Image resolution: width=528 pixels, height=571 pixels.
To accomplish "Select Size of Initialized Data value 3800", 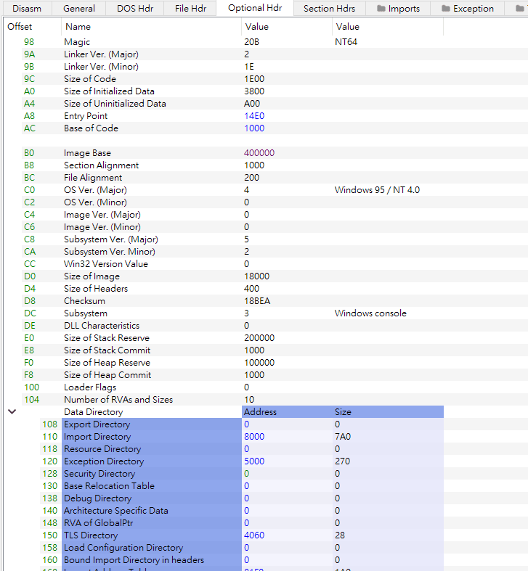I will tap(254, 91).
